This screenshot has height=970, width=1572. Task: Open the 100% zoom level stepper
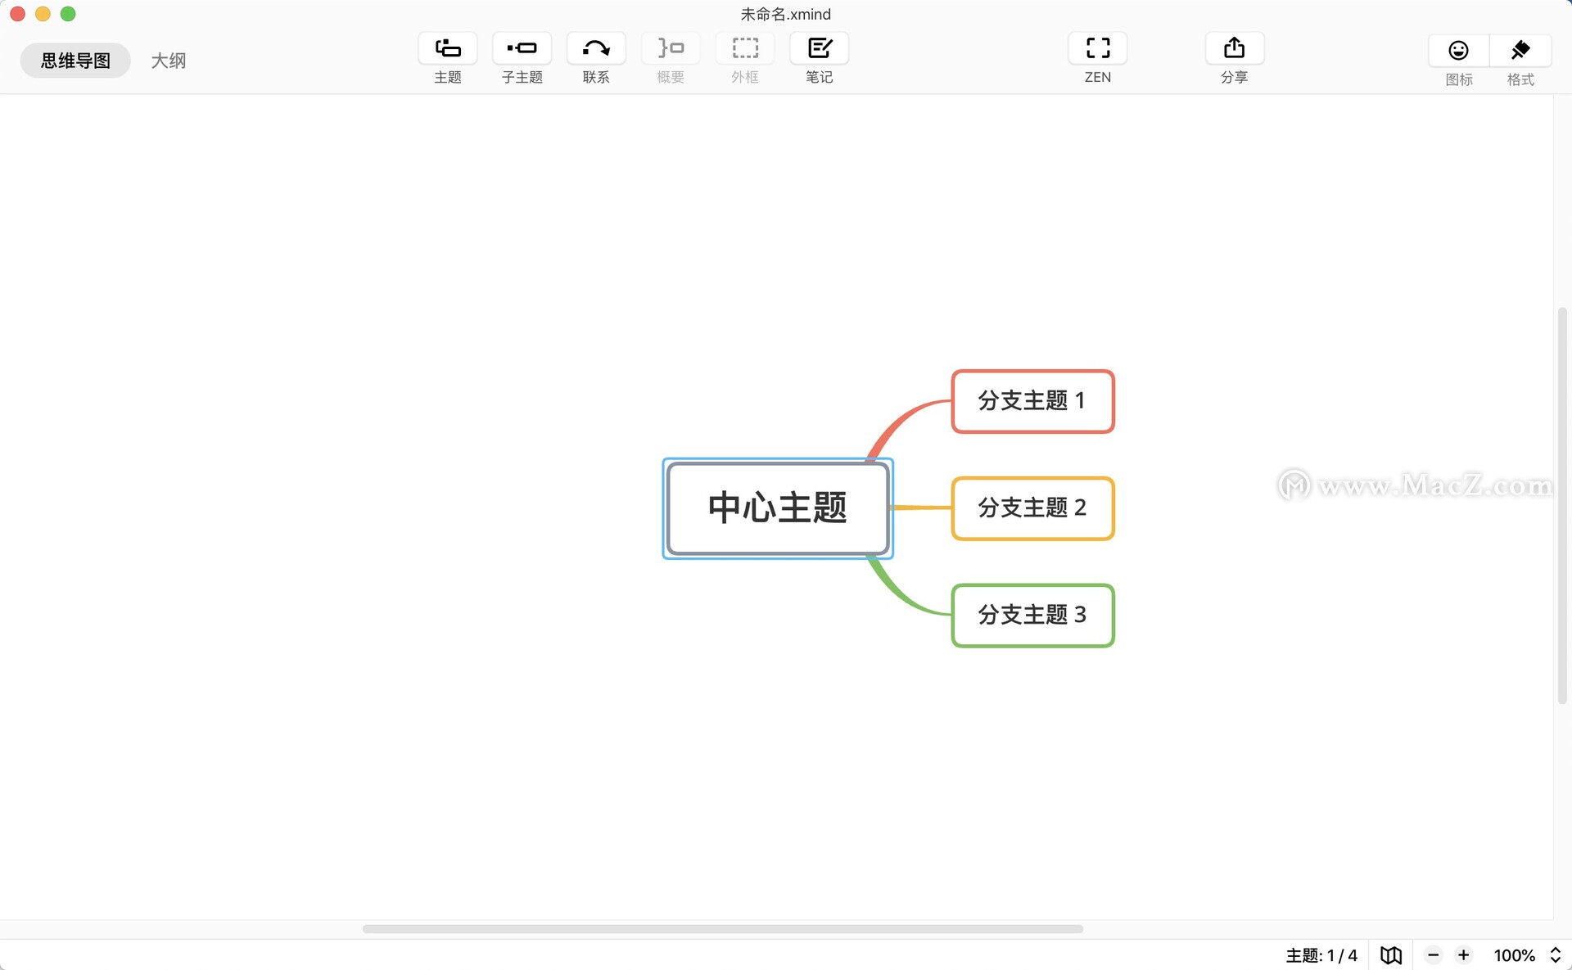coord(1555,955)
